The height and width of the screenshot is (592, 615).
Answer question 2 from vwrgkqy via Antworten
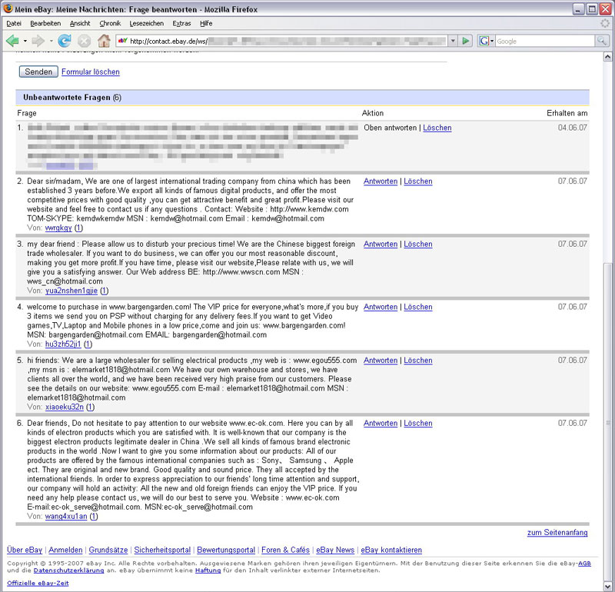(381, 181)
